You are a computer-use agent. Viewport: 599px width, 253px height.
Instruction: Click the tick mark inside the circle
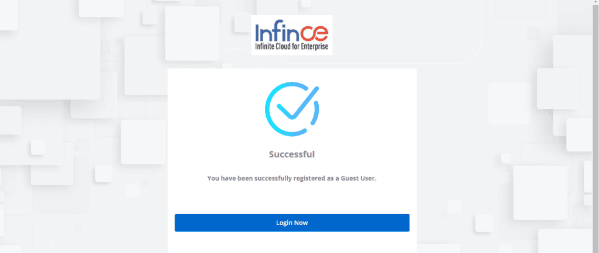click(297, 102)
